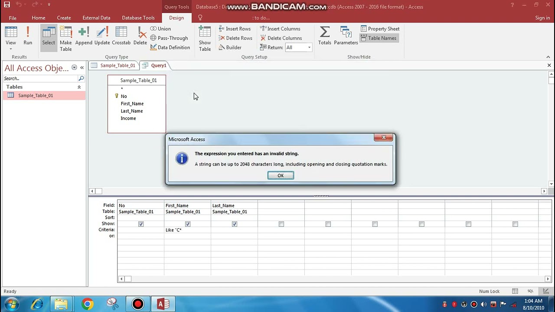Click OK in the error dialog
Screen dimensions: 555x312
pos(281,175)
